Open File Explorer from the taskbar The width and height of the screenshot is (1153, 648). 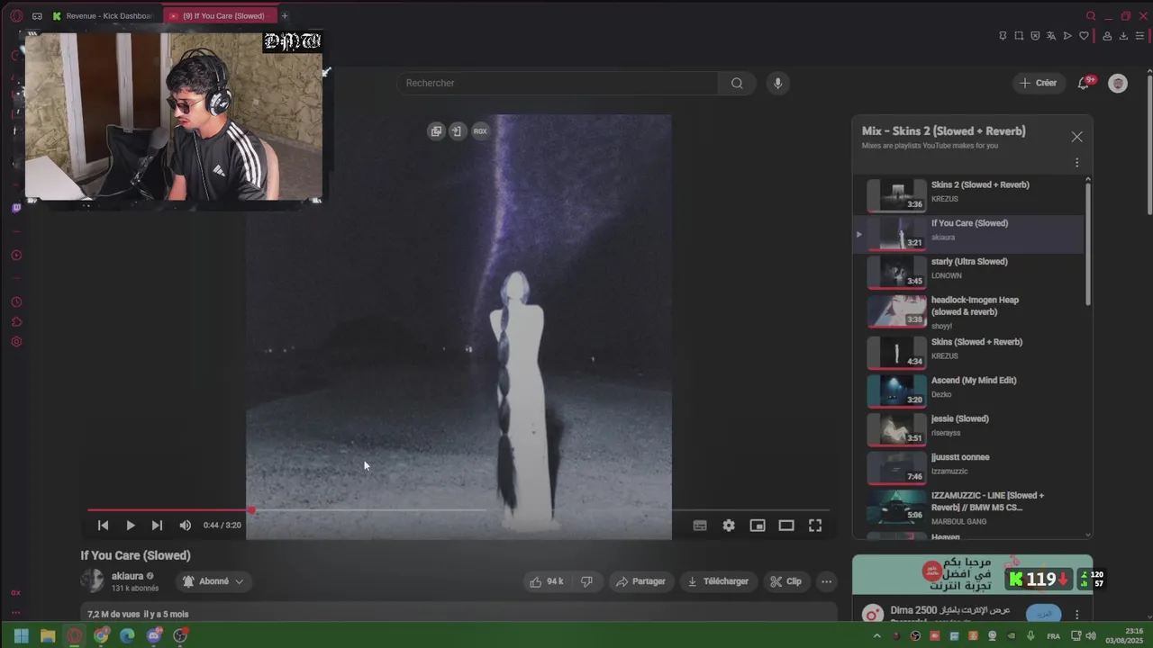tap(48, 635)
